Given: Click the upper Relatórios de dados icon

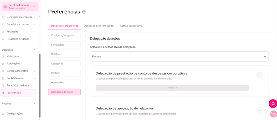Looking at the screenshot, I should point(3,39).
